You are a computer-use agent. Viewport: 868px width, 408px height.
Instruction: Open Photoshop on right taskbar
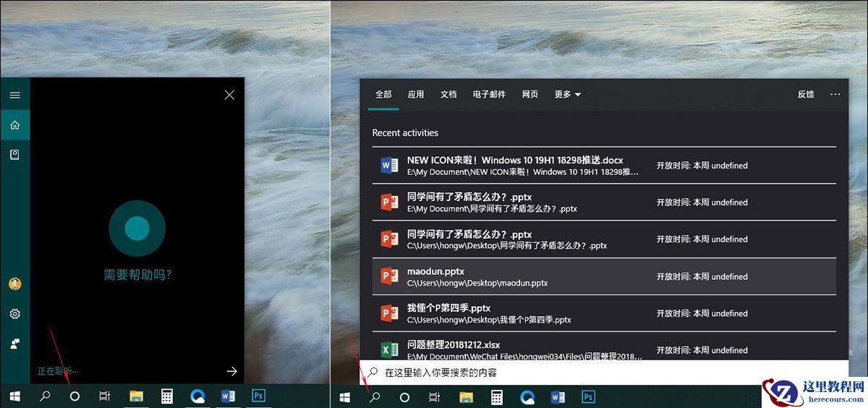tap(588, 397)
